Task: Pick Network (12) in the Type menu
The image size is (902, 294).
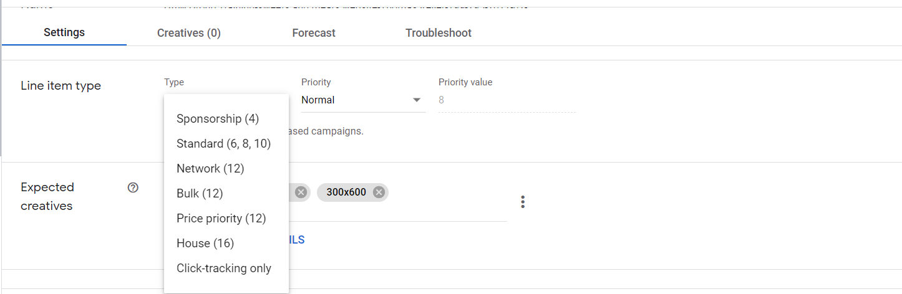Action: coord(210,168)
